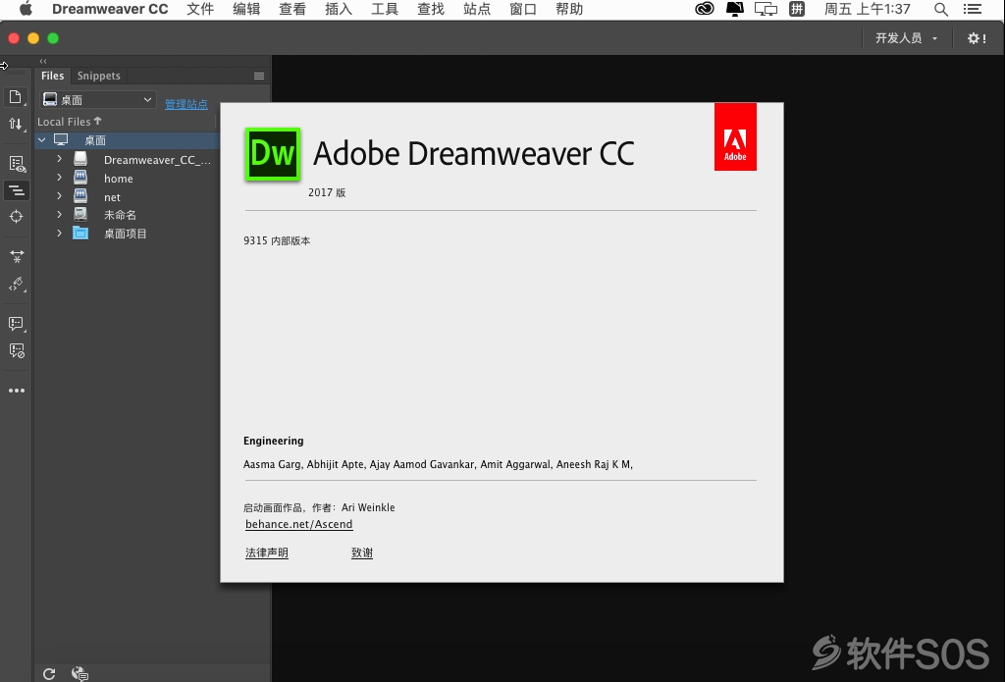Open the 法律声明 link

[267, 552]
